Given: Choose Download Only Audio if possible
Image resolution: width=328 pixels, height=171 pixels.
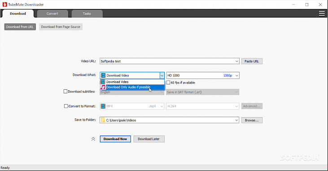Looking at the screenshot, I should [132, 87].
